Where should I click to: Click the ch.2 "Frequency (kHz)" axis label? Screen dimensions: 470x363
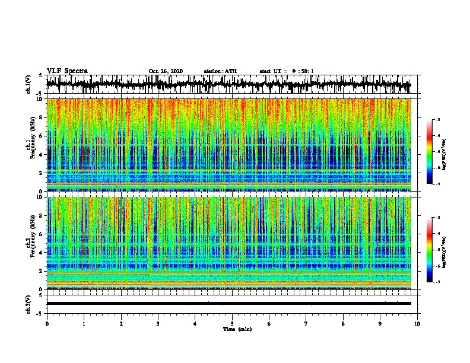[33, 236]
